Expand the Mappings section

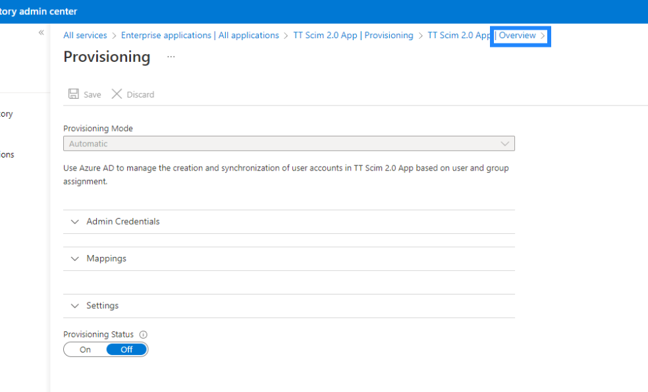point(289,259)
